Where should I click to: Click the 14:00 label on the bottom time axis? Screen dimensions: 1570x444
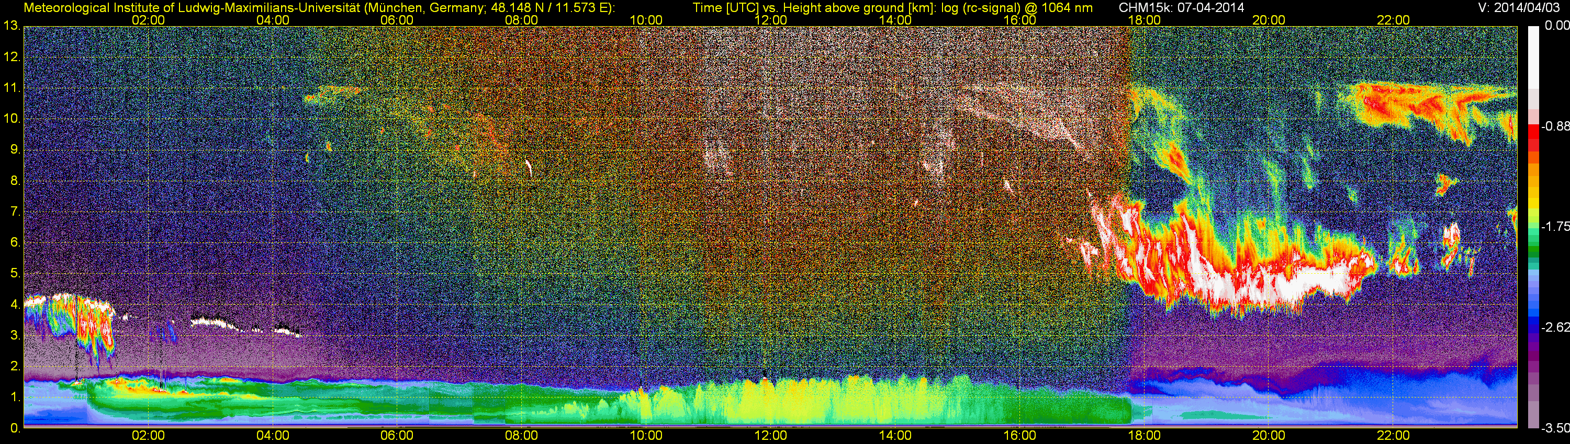pos(895,436)
